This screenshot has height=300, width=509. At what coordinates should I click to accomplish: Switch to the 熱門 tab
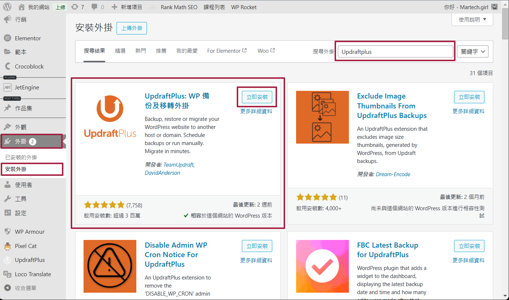click(x=141, y=51)
